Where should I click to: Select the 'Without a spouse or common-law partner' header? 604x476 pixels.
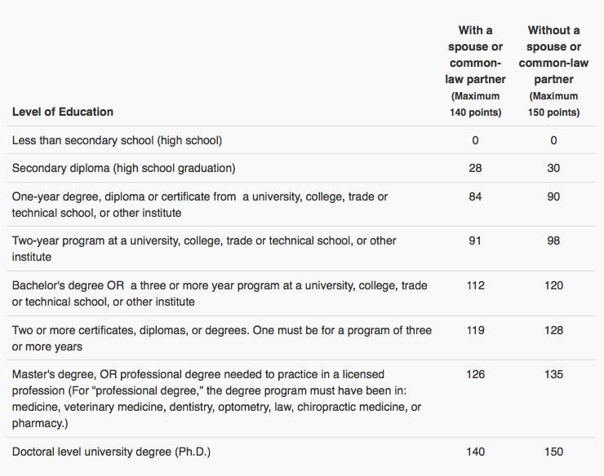[x=553, y=71]
